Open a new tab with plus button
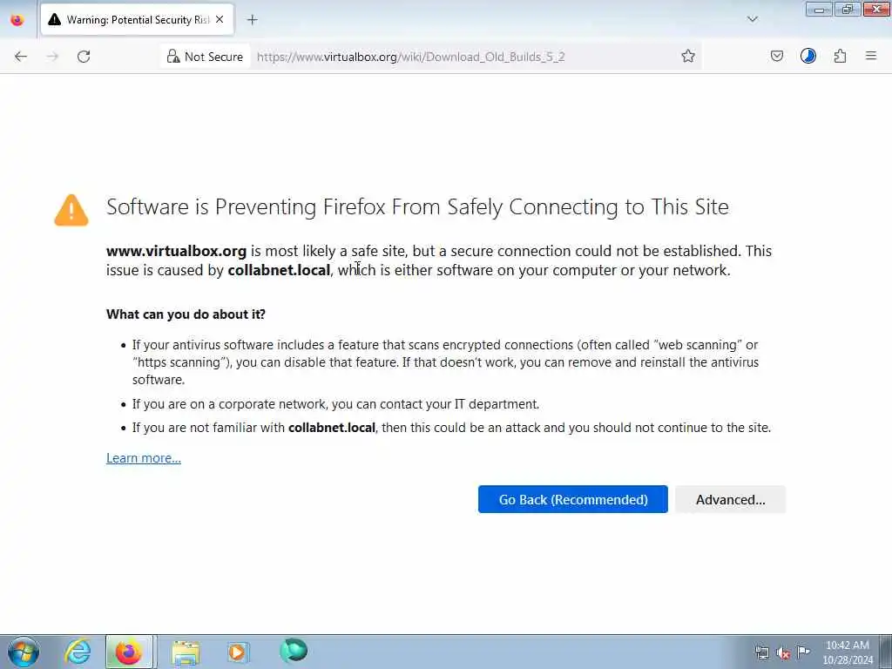 point(252,20)
